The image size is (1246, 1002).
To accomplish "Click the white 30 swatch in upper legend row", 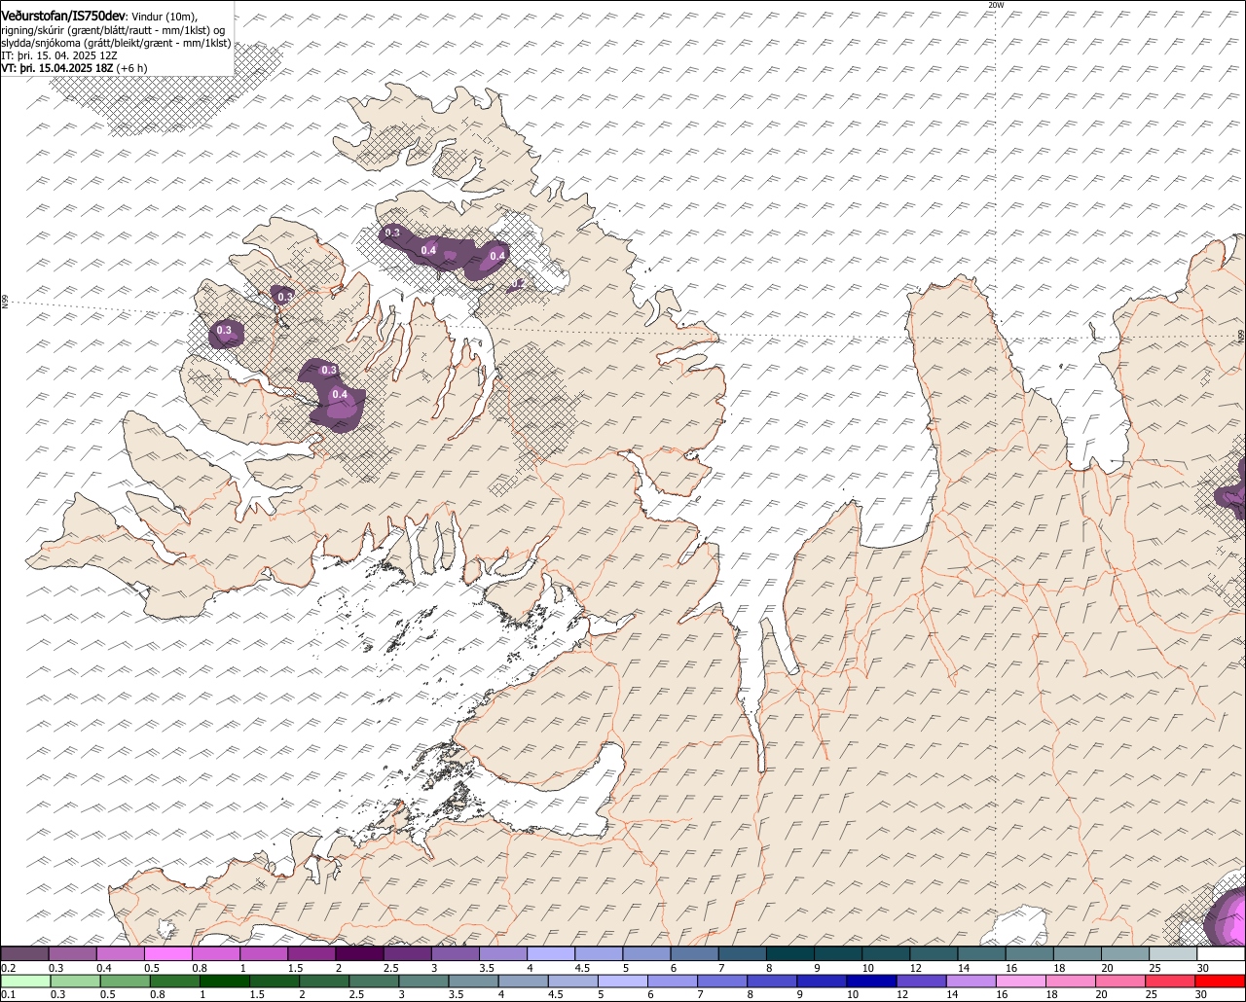I will (x=1222, y=954).
